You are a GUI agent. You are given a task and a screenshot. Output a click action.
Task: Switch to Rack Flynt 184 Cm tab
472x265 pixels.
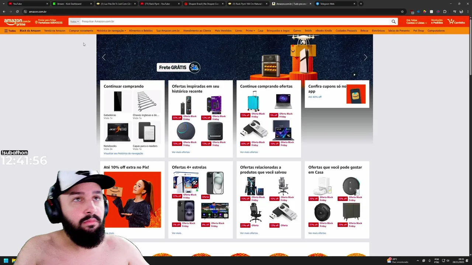coord(247,4)
